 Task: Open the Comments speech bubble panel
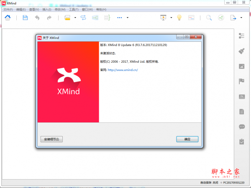pyautogui.click(x=242, y=127)
